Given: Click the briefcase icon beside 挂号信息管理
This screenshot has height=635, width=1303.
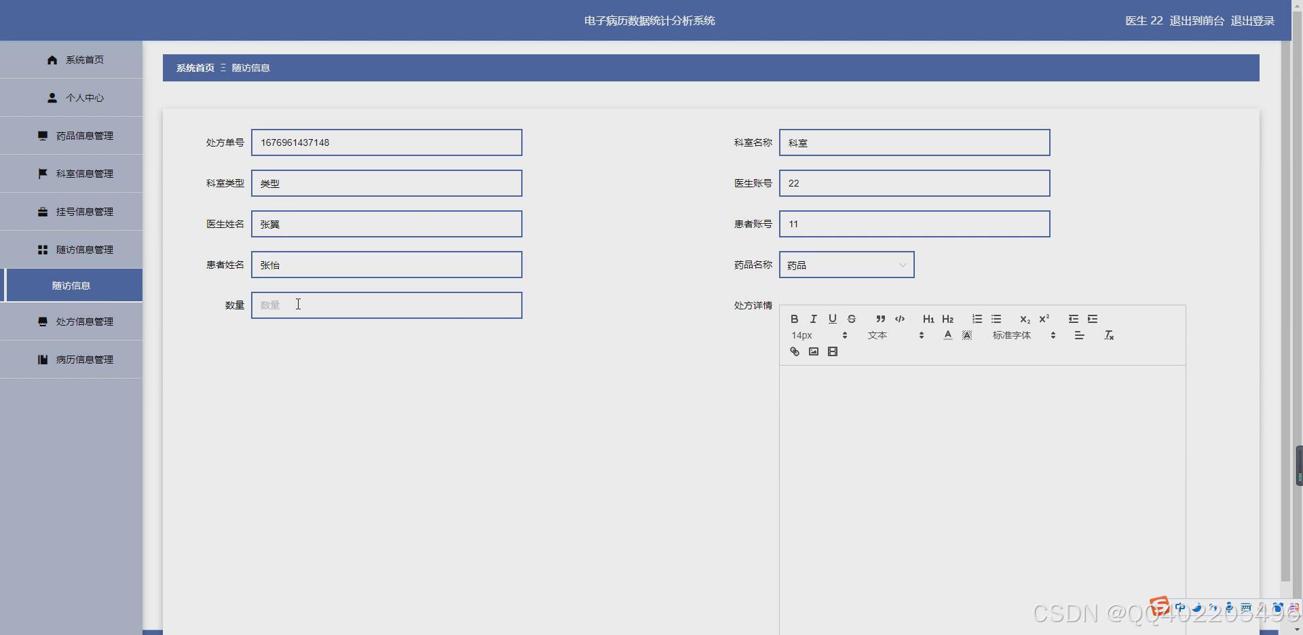Looking at the screenshot, I should click(43, 212).
